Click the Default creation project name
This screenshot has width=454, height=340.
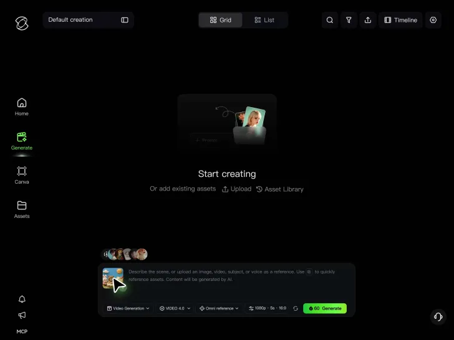click(x=70, y=20)
